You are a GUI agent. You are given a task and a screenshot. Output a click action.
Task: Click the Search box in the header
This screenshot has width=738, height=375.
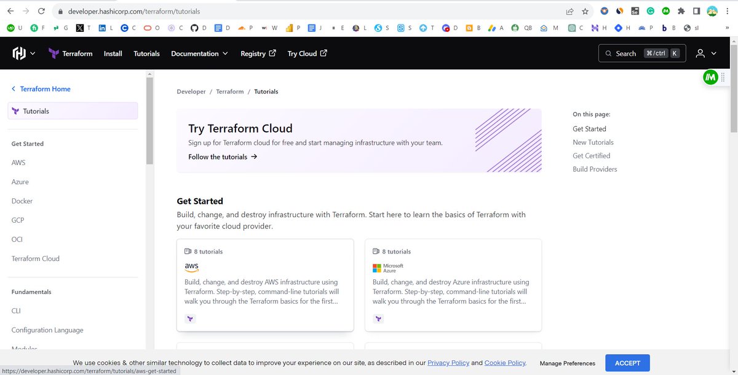641,53
